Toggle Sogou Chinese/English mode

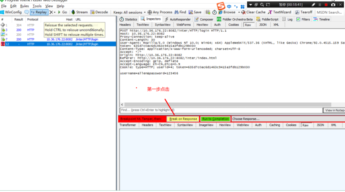coord(229,6)
